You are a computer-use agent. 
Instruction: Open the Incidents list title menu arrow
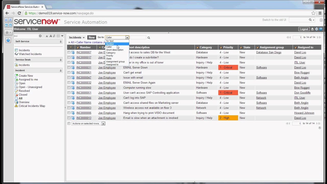pos(84,38)
